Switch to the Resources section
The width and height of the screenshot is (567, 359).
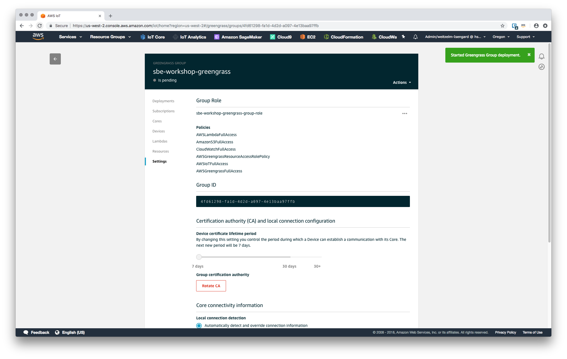(x=160, y=151)
